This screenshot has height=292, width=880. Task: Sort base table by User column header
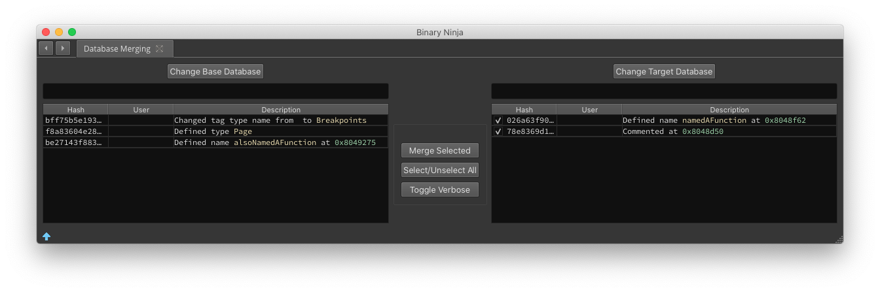tap(141, 110)
